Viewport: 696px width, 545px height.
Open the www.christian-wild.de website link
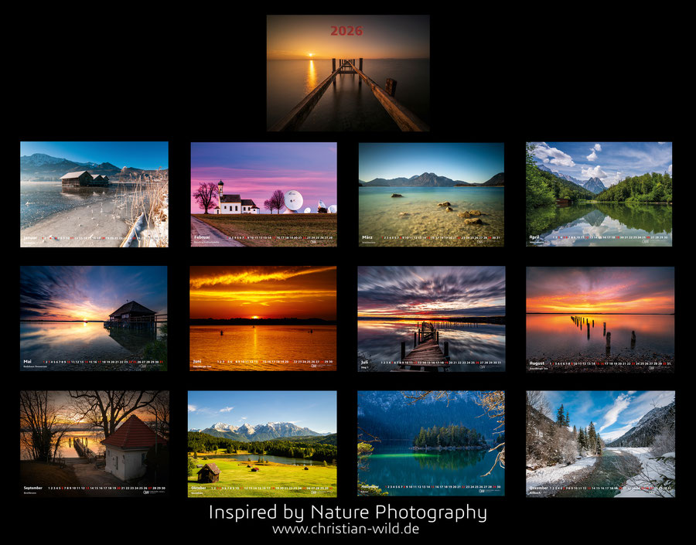pyautogui.click(x=346, y=529)
